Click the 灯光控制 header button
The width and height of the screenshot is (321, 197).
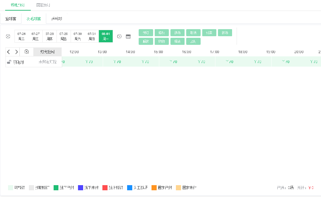48,52
